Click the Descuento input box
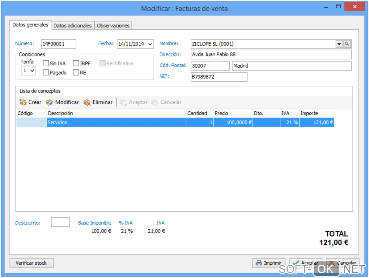The image size is (369, 278). click(x=60, y=222)
